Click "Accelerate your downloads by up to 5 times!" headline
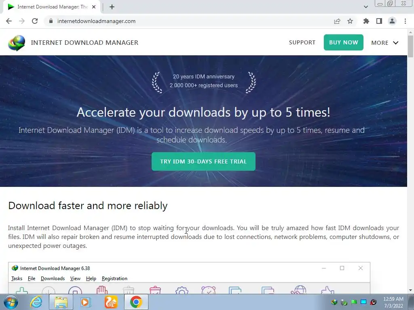 203,112
